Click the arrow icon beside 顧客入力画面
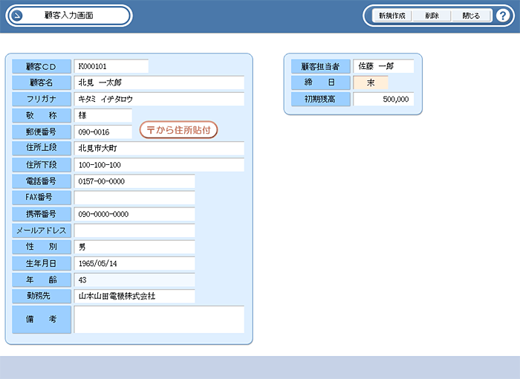 click(x=18, y=16)
